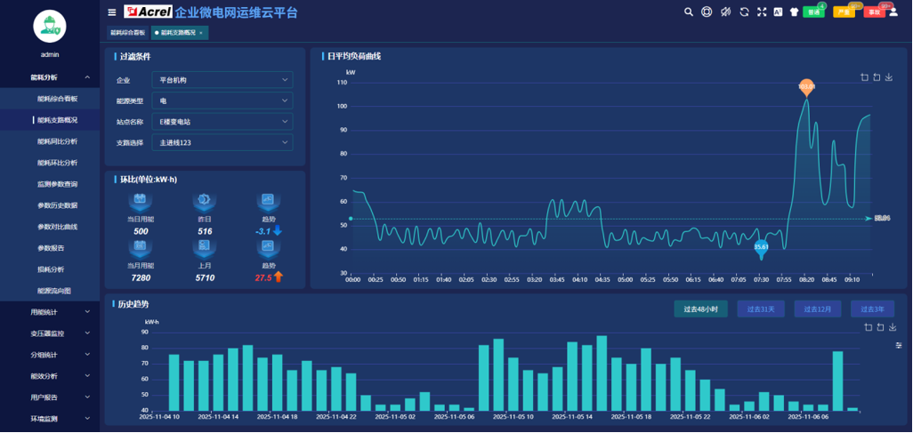Close the 能耗支路概况 tab
The height and width of the screenshot is (433, 913).
click(x=201, y=32)
